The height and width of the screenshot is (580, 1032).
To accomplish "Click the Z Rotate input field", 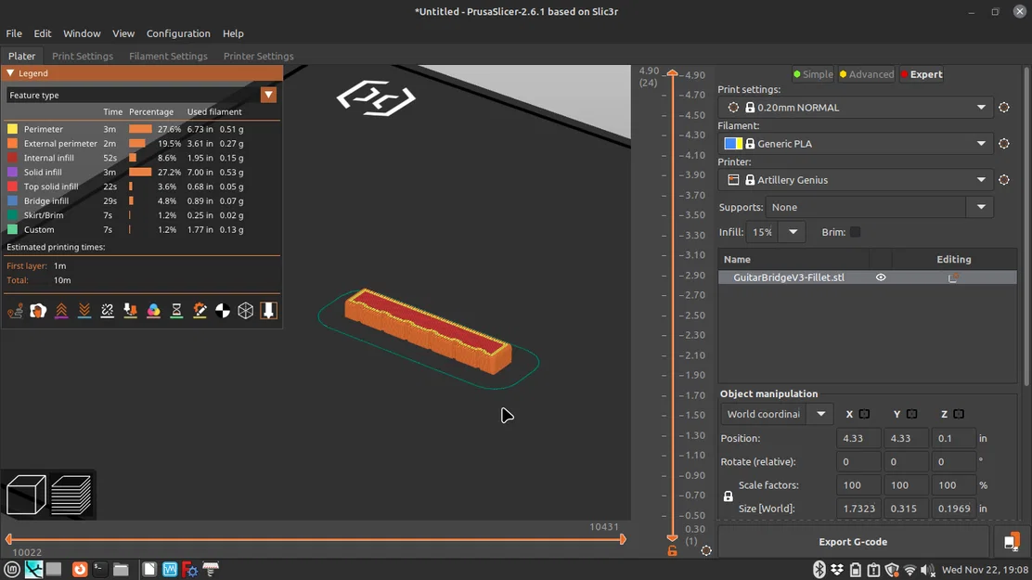I will coord(953,462).
